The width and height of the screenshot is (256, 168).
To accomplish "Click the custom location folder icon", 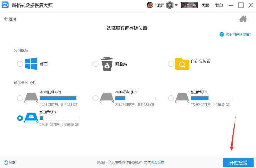I will click(182, 64).
